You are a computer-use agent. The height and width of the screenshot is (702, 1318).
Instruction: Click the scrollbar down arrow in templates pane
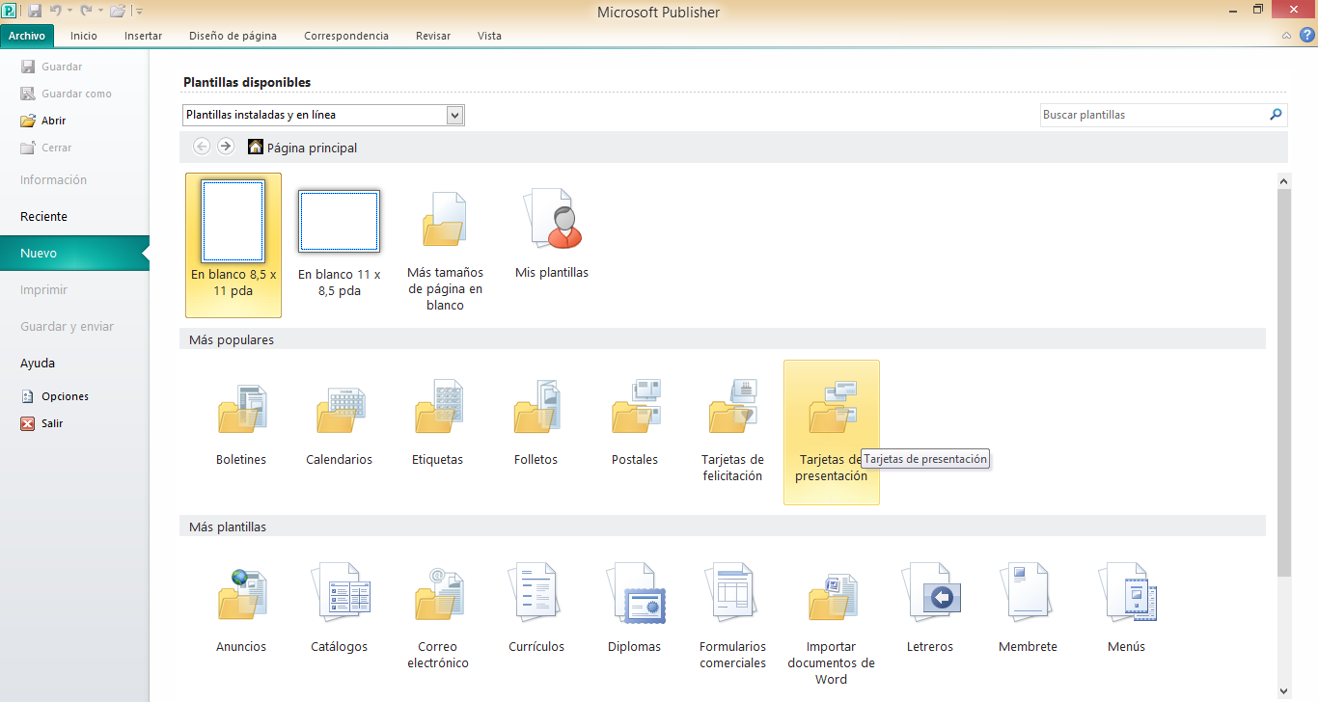click(x=1283, y=690)
